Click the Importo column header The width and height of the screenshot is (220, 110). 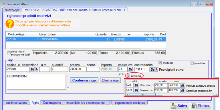tap(150, 34)
